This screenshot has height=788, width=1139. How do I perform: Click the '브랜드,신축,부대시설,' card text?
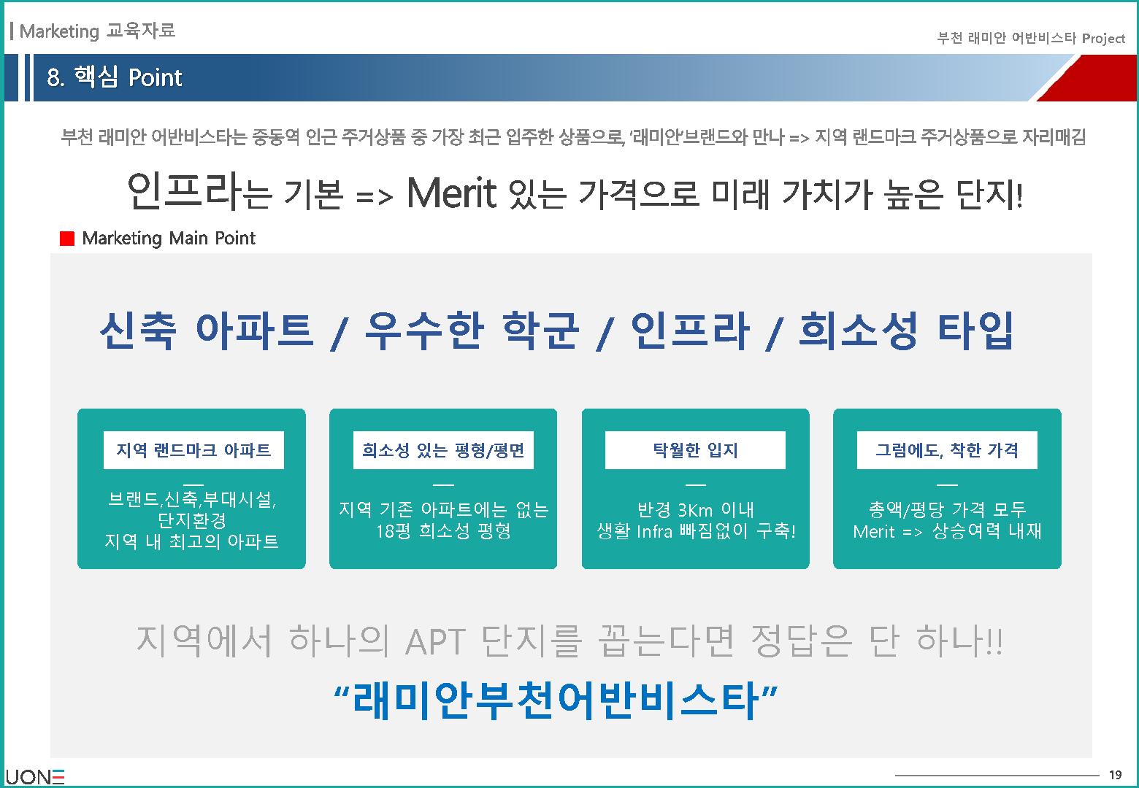[x=192, y=500]
